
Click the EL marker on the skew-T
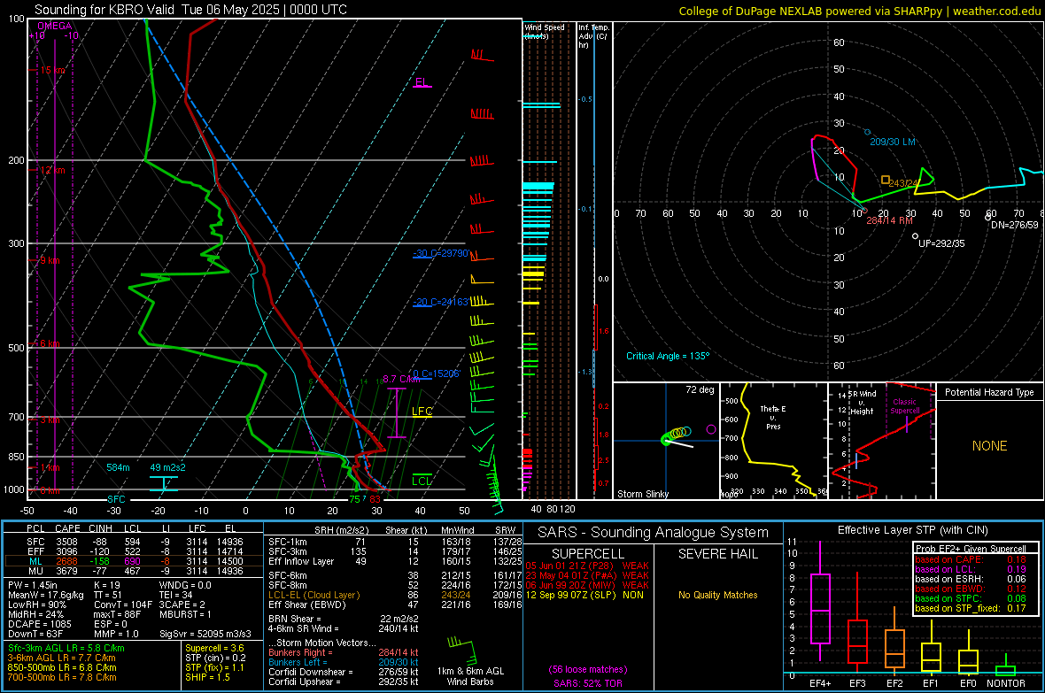[x=422, y=83]
